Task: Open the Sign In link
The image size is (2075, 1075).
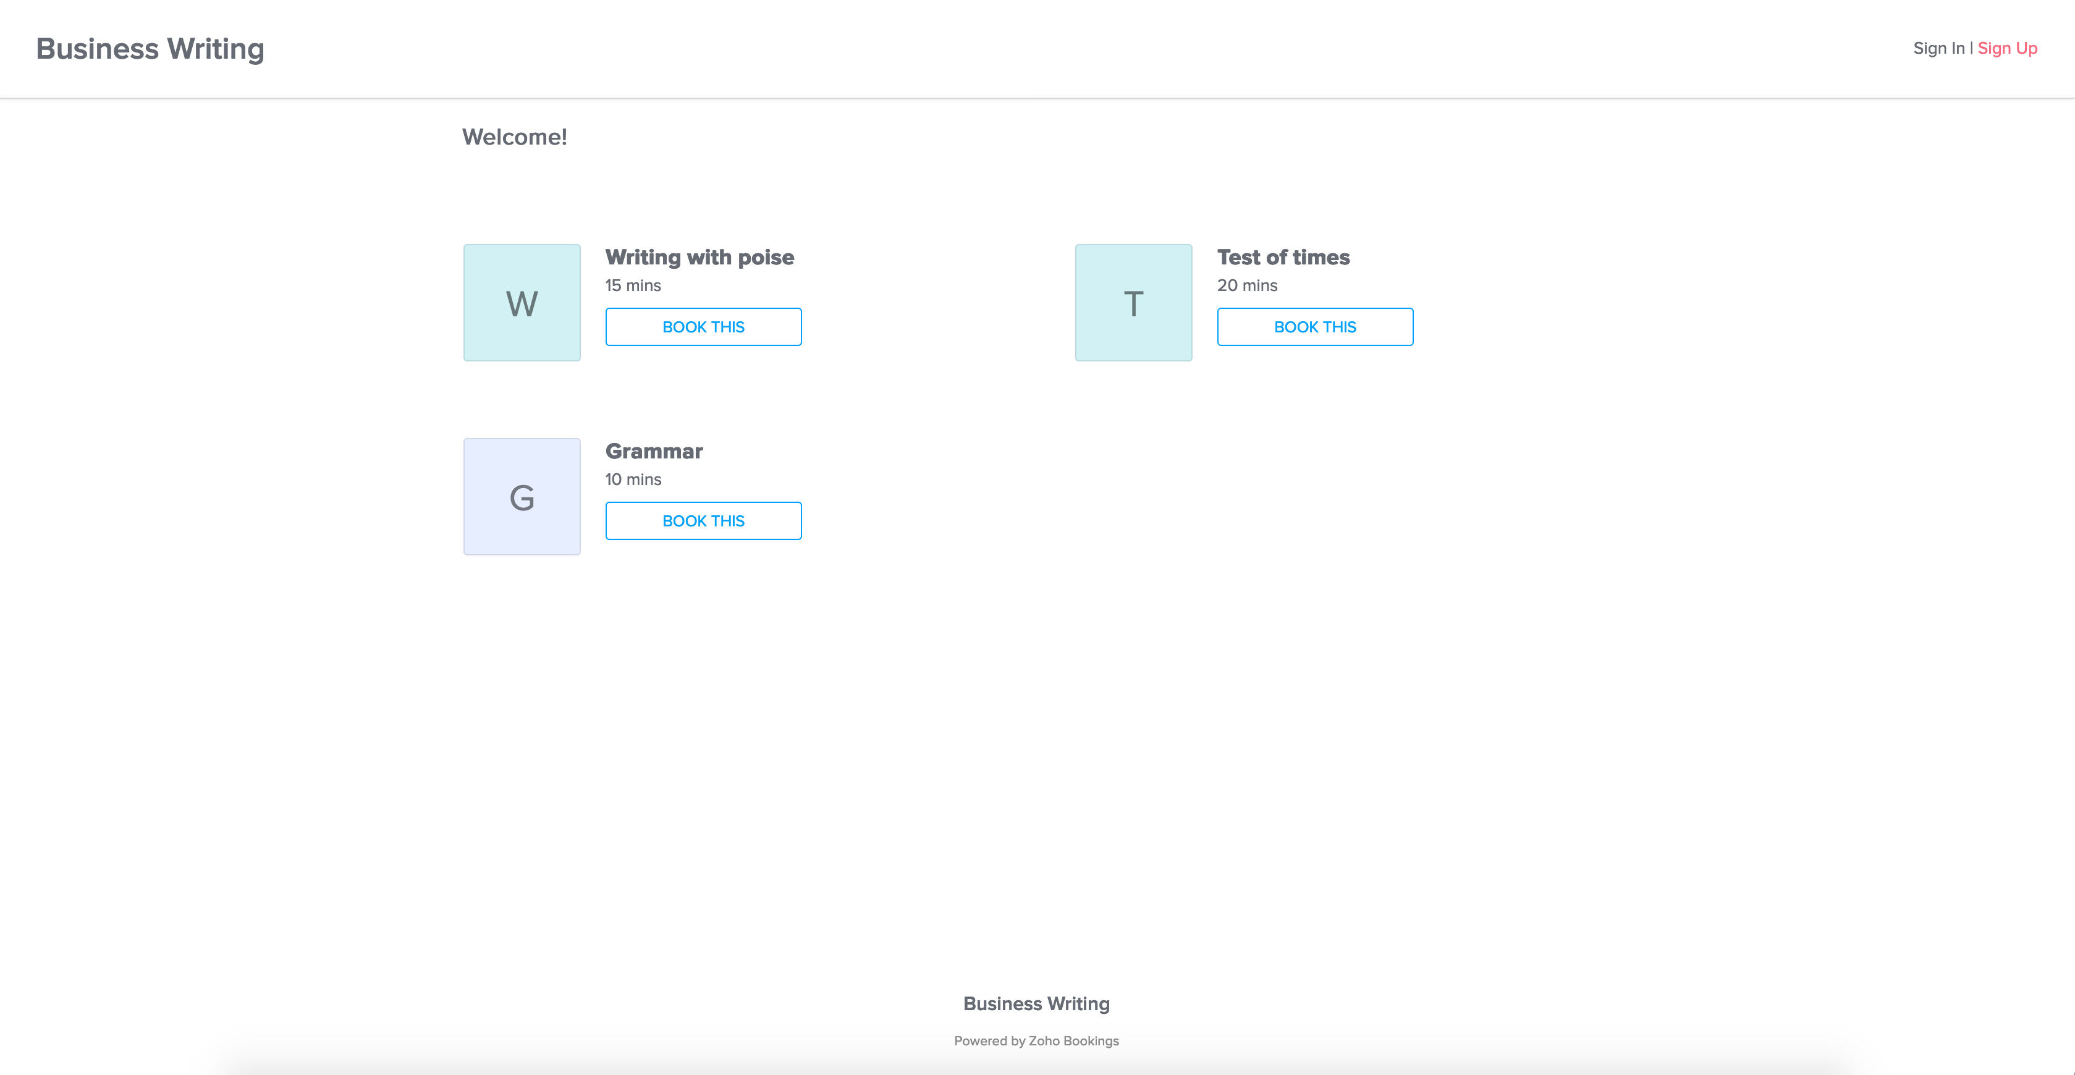Action: pos(1938,48)
